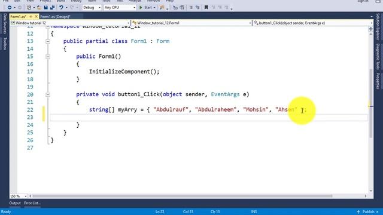The height and width of the screenshot is (215, 383).
Task: Click the InitializeComponent(); call
Action: click(124, 72)
